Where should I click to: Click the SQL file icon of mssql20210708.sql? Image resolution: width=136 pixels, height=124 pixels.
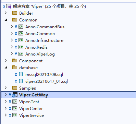[x=21, y=74]
